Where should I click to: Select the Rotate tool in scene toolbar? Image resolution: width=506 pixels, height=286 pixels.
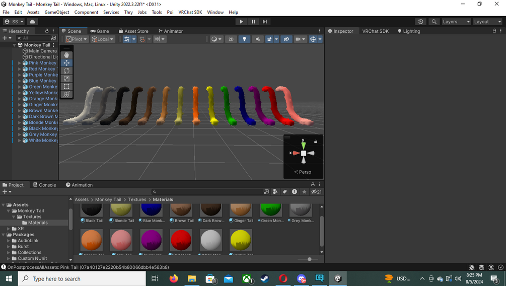coord(66,70)
